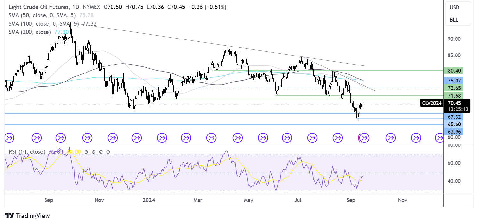478x224 pixels.
Task: Click the 65.60 price level label
Action: (453, 124)
